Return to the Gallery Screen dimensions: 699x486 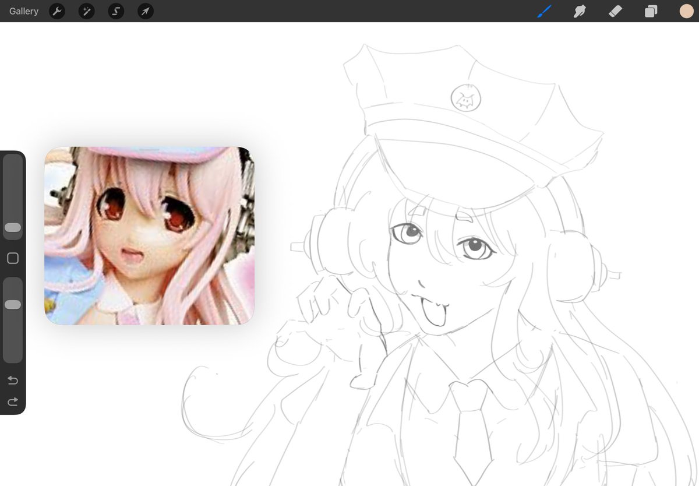(24, 11)
